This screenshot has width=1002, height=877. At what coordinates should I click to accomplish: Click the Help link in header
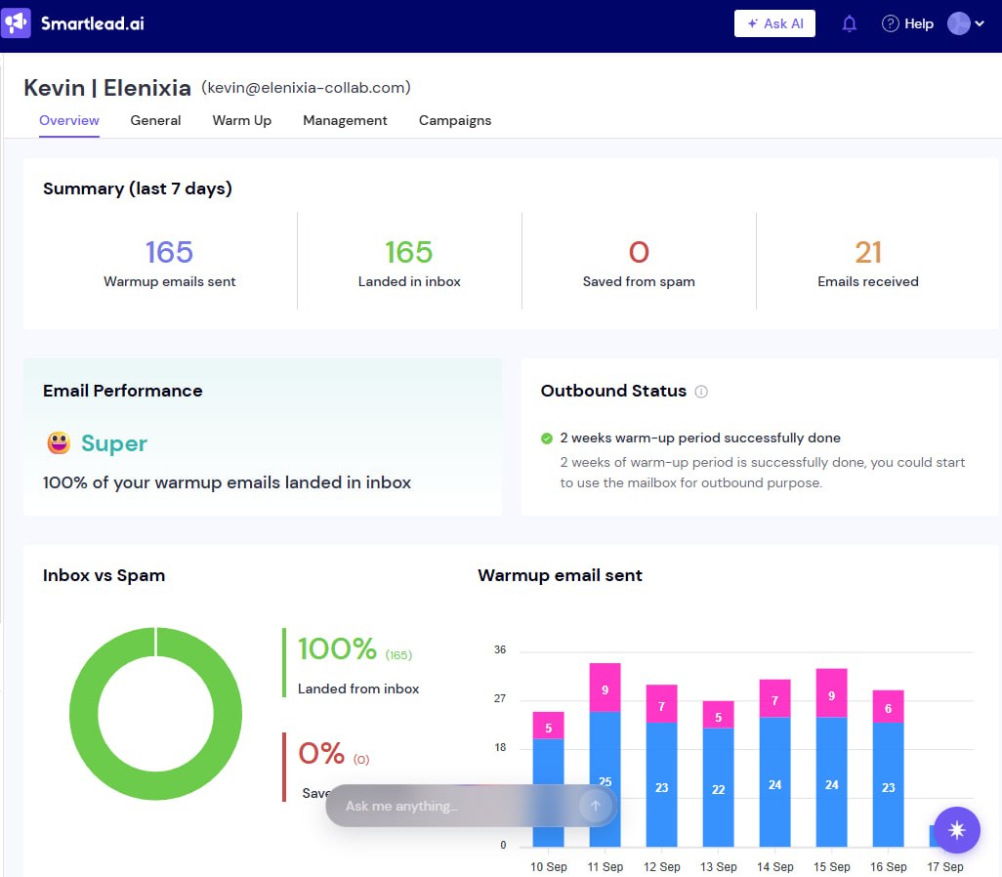[x=919, y=23]
